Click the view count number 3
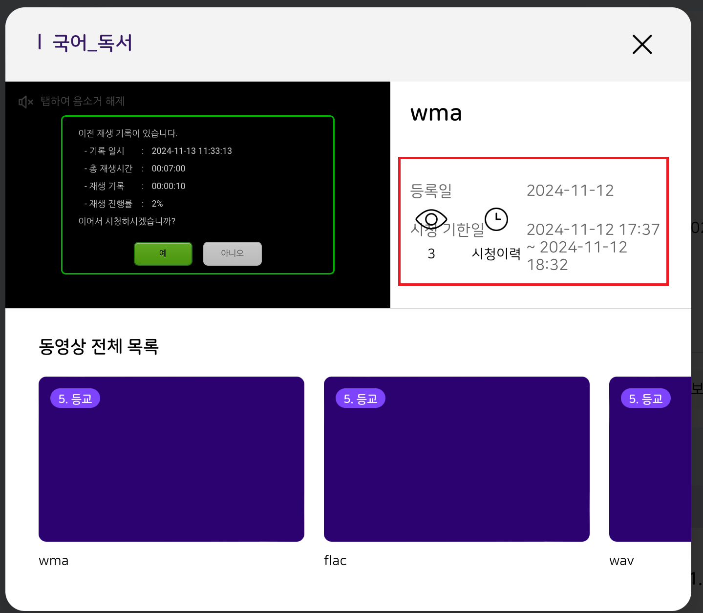This screenshot has width=703, height=613. (x=431, y=254)
